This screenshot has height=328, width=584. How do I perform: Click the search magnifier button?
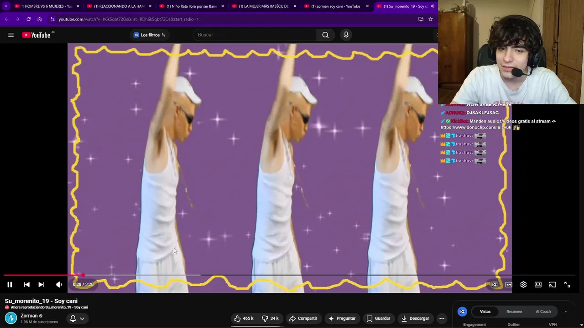point(325,35)
